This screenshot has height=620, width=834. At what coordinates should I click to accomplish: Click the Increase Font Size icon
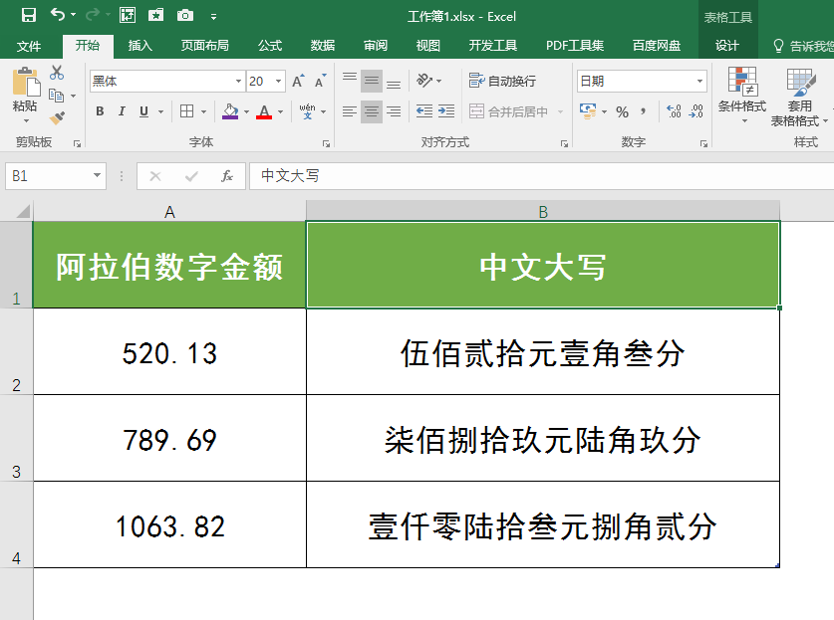click(298, 81)
